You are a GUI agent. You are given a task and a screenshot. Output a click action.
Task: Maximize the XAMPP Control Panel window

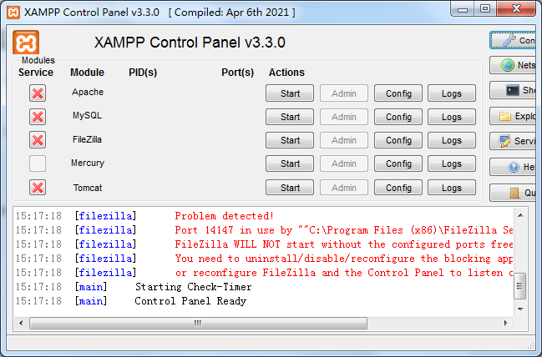485,9
